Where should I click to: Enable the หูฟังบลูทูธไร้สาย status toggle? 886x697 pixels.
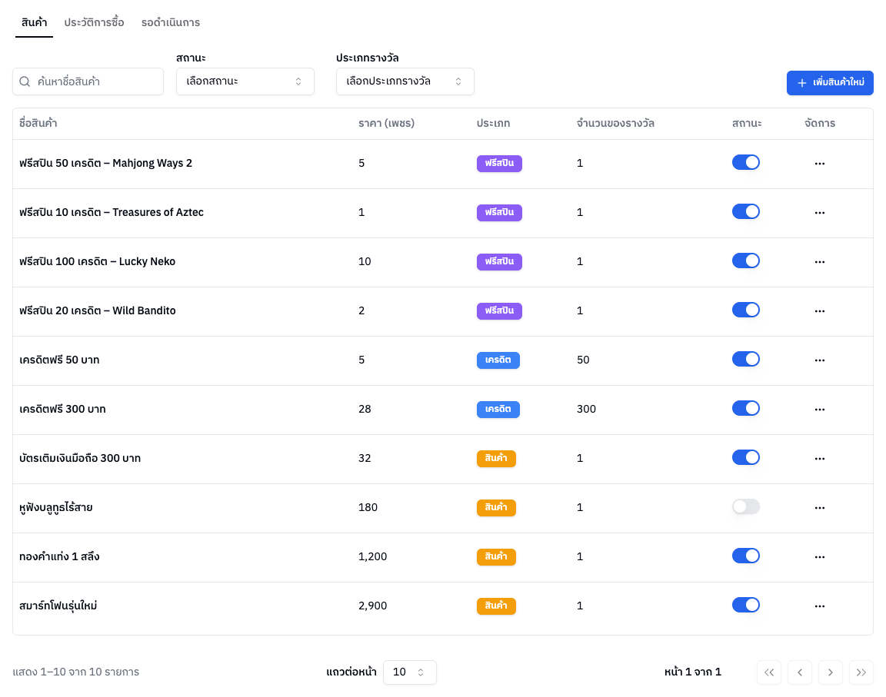[746, 507]
